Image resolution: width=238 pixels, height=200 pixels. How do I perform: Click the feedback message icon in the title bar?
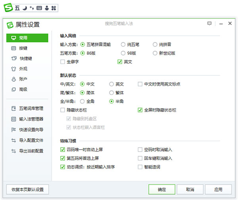(x=209, y=23)
